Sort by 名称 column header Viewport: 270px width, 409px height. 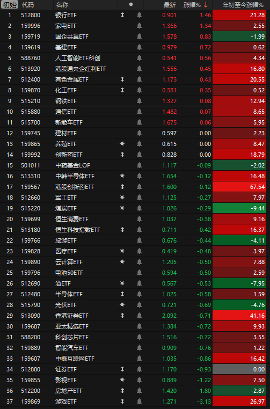coord(62,5)
